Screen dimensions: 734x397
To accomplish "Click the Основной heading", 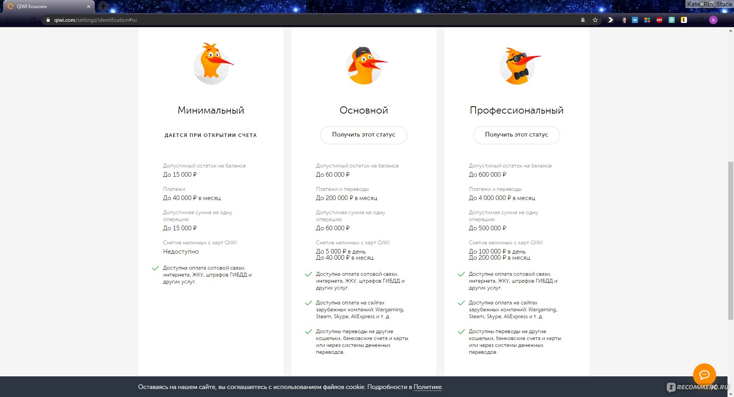I will [364, 111].
